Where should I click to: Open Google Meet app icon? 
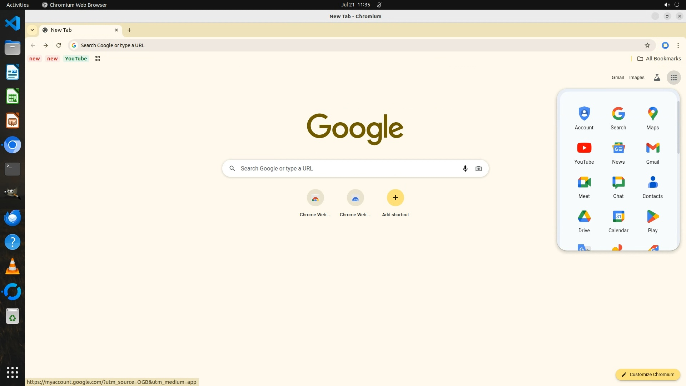click(x=584, y=187)
